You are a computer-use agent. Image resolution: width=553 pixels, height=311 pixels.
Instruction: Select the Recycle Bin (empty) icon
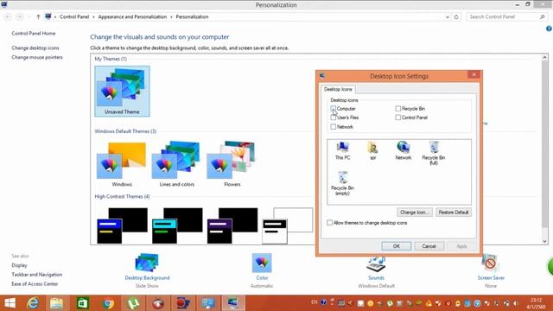point(342,183)
